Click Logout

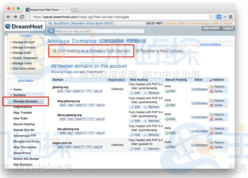point(228,28)
